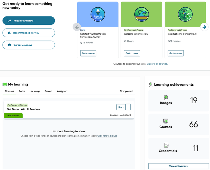Click Get Started With AI Solutions title
The width and height of the screenshot is (210, 170).
pyautogui.click(x=23, y=109)
